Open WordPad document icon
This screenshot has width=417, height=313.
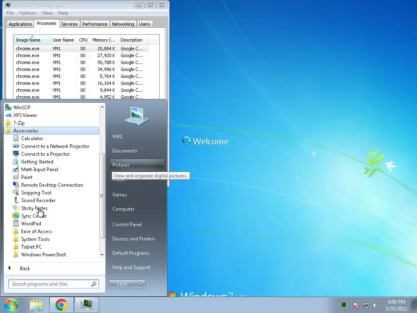[x=16, y=224]
